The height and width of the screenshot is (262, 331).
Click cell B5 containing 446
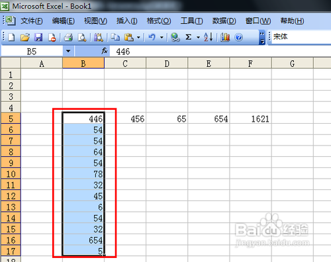[x=83, y=118]
